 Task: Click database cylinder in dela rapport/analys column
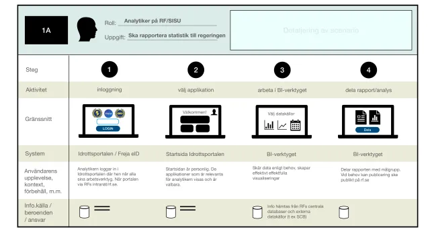click(343, 212)
